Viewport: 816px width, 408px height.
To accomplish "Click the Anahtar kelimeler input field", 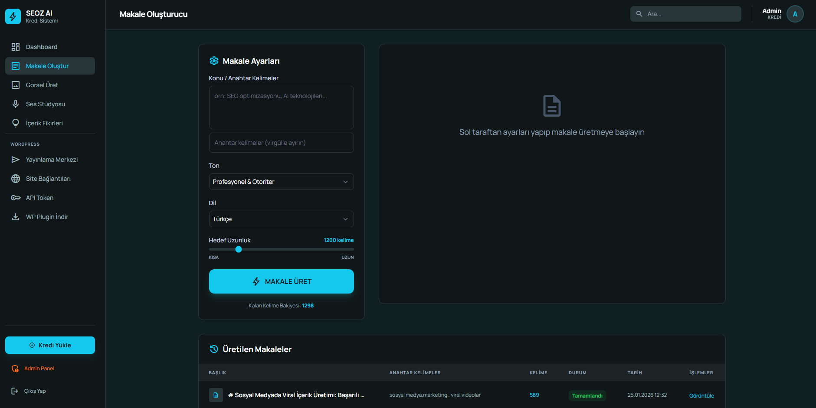I will coord(282,143).
